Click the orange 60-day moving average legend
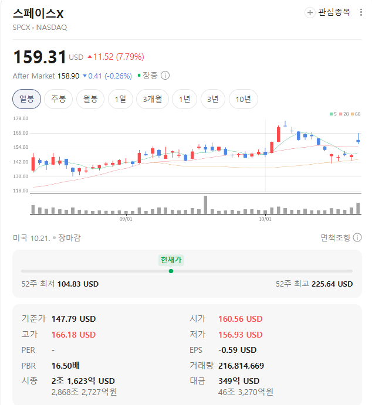This screenshot has width=372, height=405. [356, 114]
